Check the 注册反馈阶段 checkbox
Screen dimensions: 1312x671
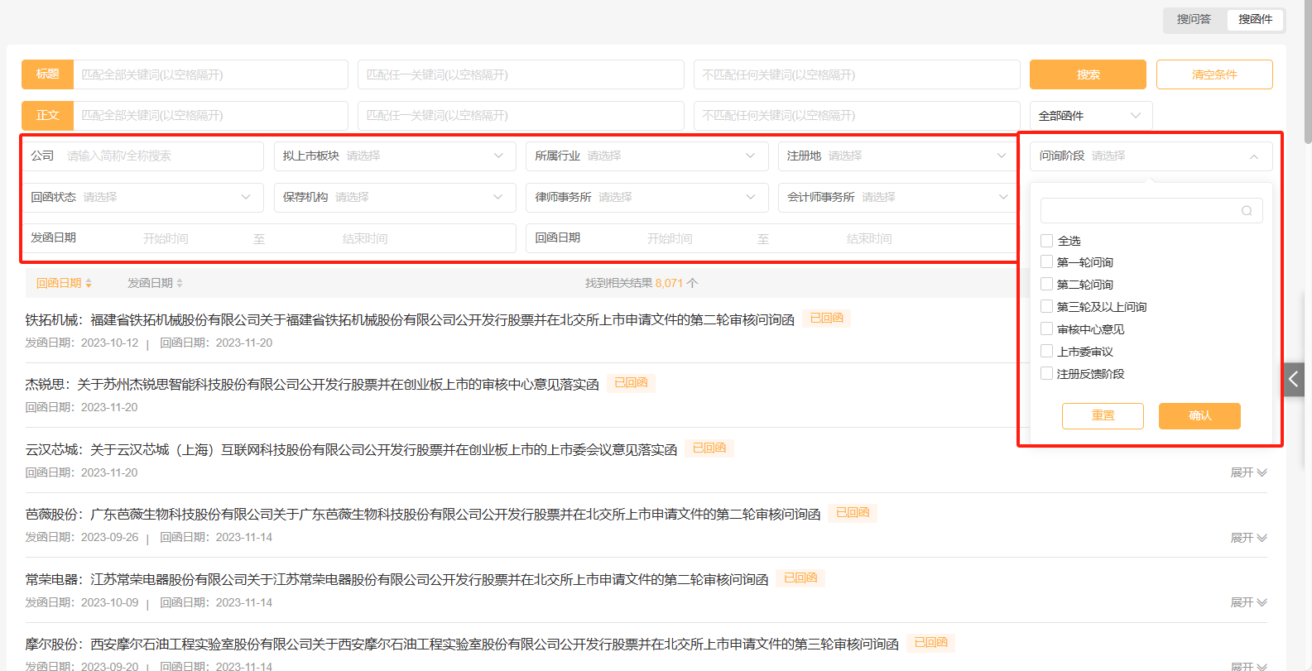coord(1046,374)
